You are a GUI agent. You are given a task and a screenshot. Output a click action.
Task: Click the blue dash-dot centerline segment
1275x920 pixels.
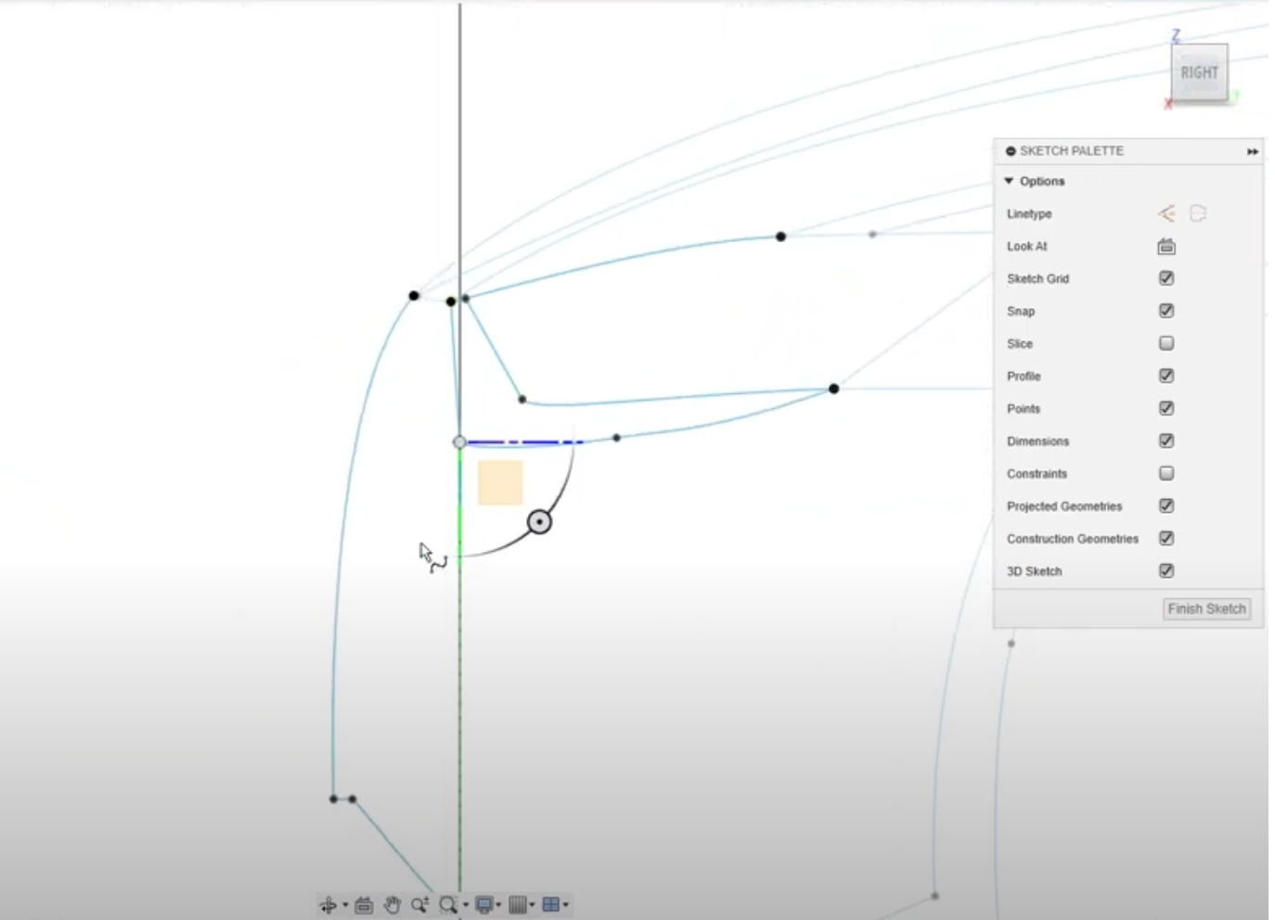(x=525, y=442)
